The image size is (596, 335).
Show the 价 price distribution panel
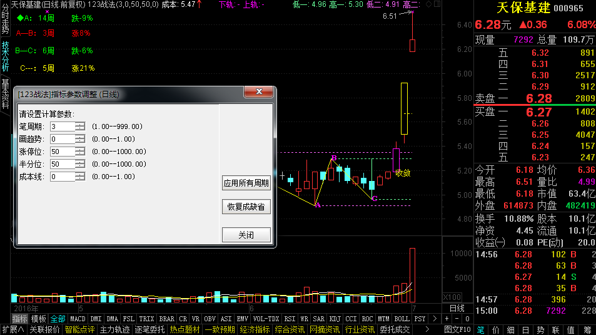click(496, 329)
